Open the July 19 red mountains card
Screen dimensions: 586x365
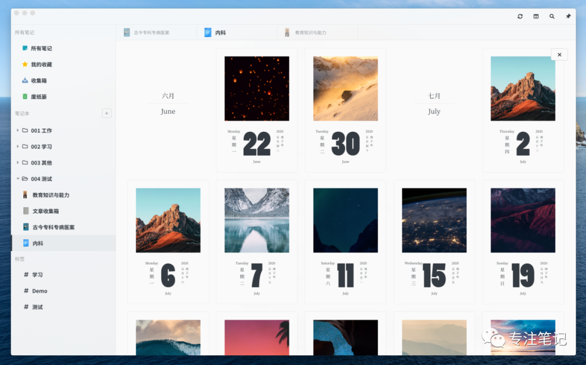[523, 242]
